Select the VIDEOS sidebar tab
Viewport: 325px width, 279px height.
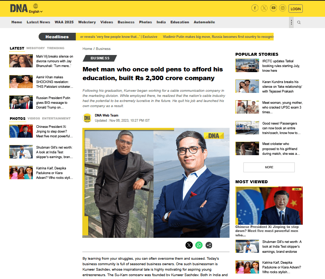pyautogui.click(x=34, y=118)
